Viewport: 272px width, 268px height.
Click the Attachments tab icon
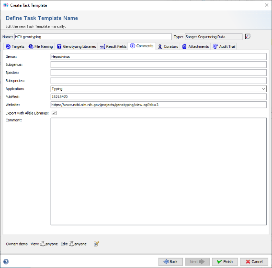(x=184, y=46)
